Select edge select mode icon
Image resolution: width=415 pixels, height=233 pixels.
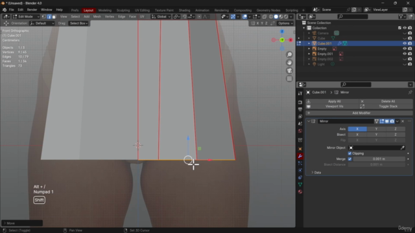pyautogui.click(x=49, y=17)
